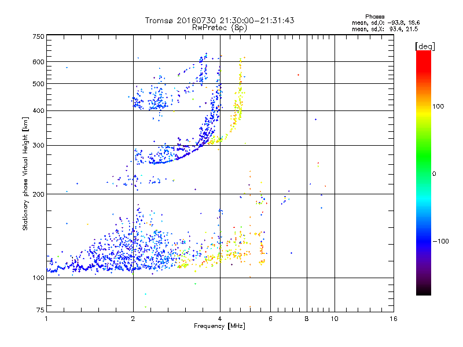The height and width of the screenshot is (347, 463).
Task: Click the phase colorbar gradient
Action: click(424, 173)
